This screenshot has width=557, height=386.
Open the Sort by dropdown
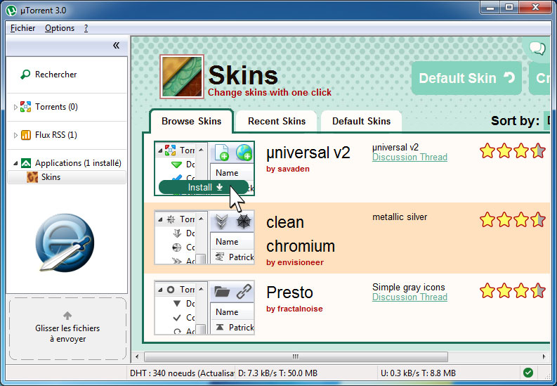point(547,121)
